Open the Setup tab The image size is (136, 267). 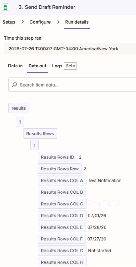point(9,22)
